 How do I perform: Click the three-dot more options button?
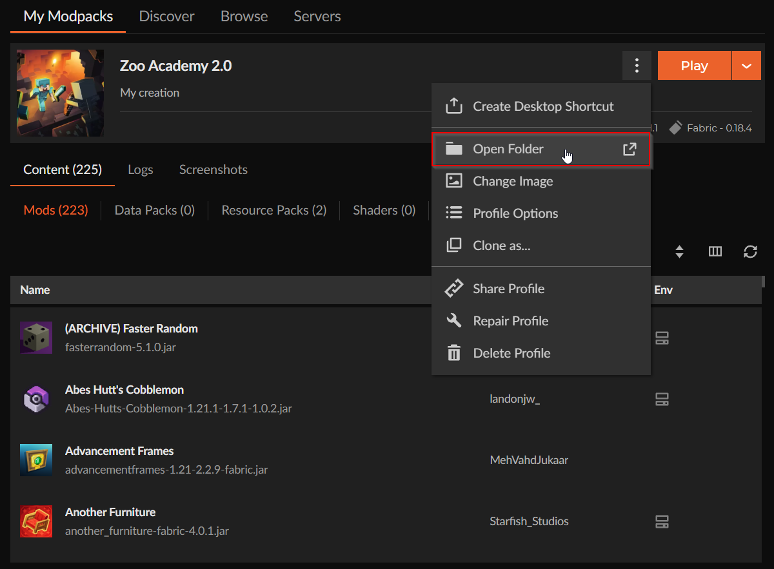(637, 66)
